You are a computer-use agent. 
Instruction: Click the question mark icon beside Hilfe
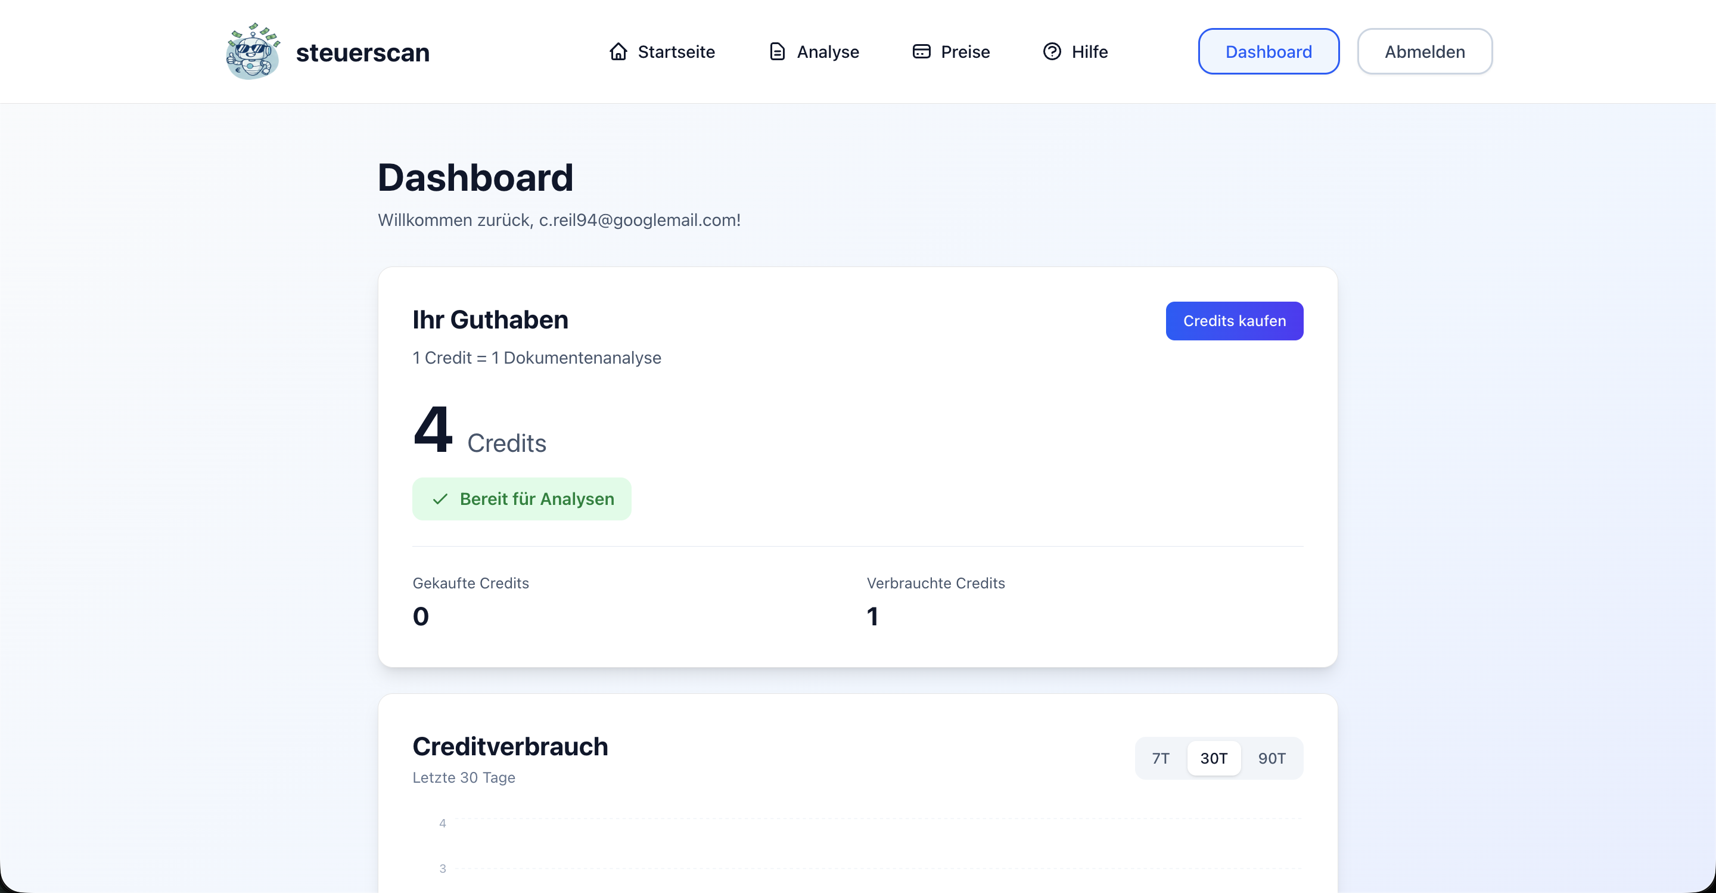1052,51
